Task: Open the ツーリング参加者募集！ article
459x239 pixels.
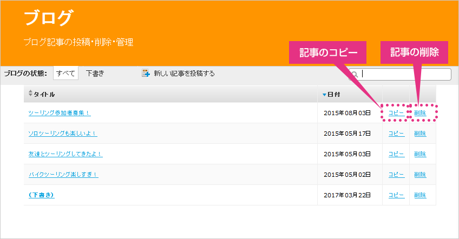Action: pyautogui.click(x=60, y=113)
